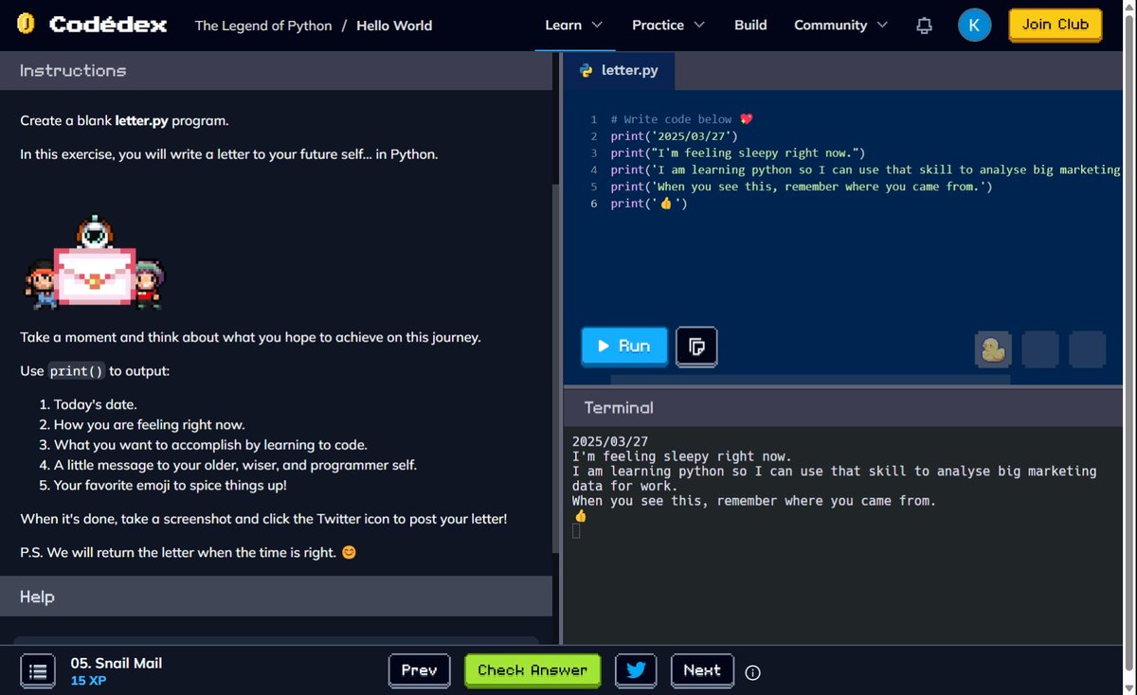This screenshot has height=695, width=1137.
Task: Click code line print('2025/03/27')
Action: (x=674, y=136)
